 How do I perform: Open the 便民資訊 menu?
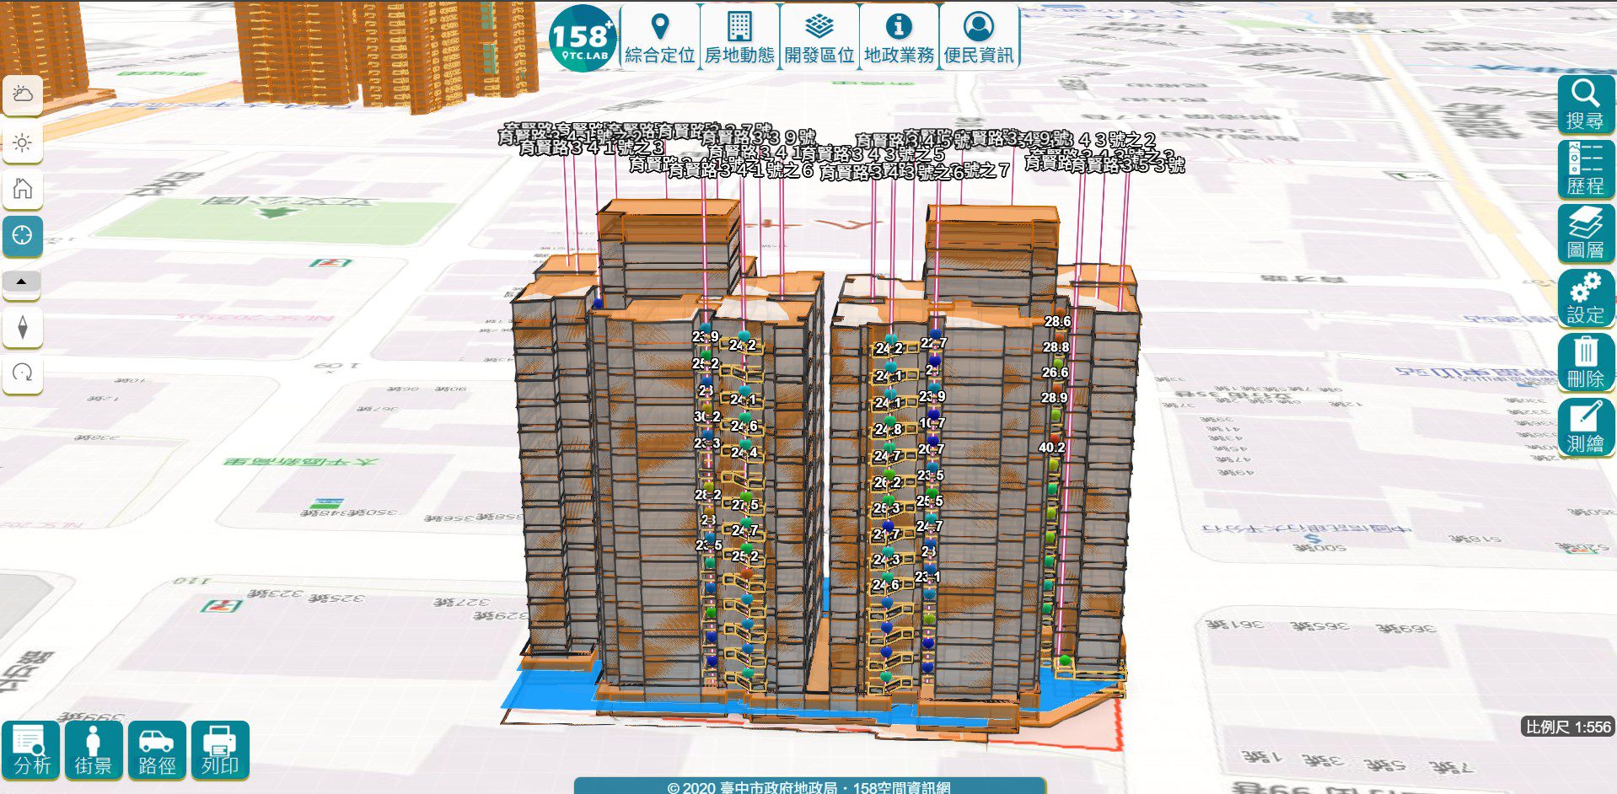pos(978,37)
